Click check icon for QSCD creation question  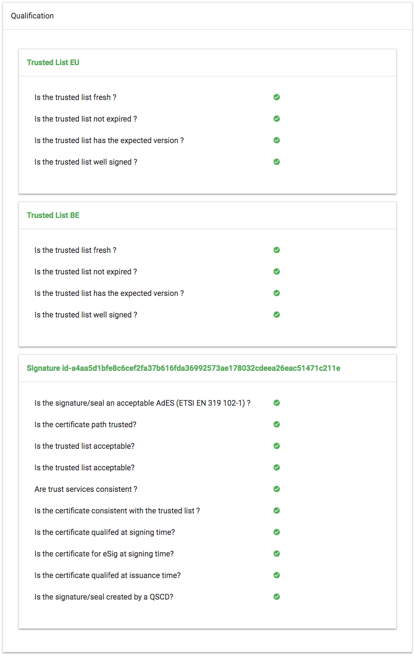[277, 596]
